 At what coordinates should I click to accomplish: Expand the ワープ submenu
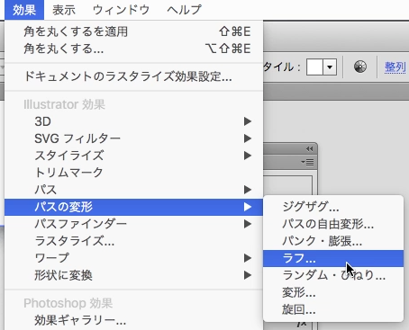pyautogui.click(x=134, y=258)
